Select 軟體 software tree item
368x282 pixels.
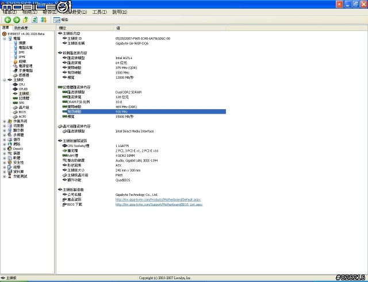point(17,158)
